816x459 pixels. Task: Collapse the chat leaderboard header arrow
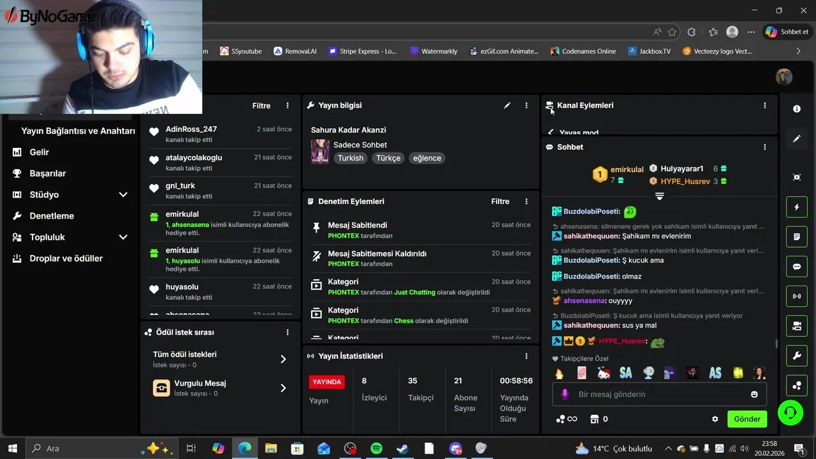point(659,196)
